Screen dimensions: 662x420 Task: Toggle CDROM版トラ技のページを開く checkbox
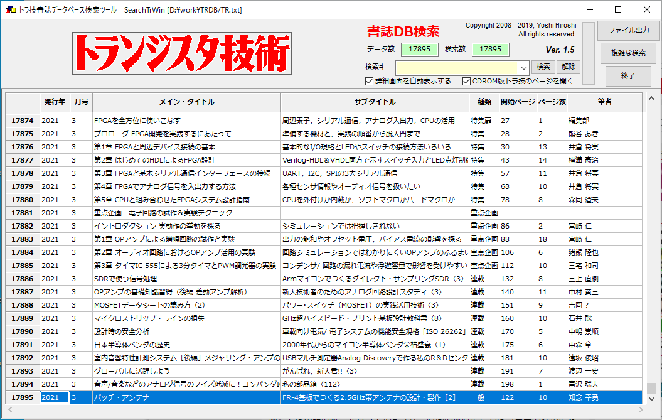pyautogui.click(x=466, y=81)
